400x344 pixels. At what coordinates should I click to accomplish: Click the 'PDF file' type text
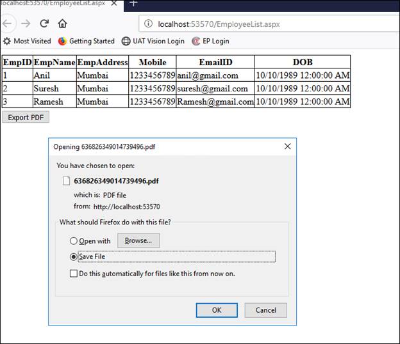115,195
